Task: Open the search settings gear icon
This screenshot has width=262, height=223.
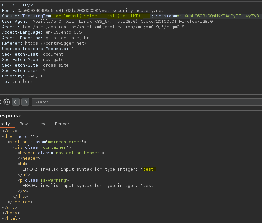Action: 7,102
